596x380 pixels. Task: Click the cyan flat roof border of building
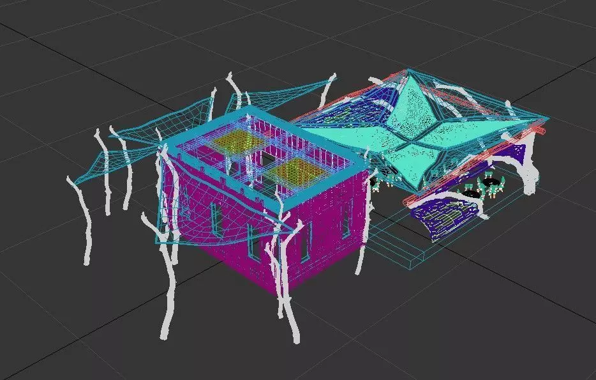tap(266, 159)
